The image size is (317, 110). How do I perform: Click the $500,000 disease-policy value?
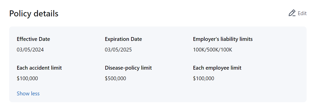click(x=115, y=78)
